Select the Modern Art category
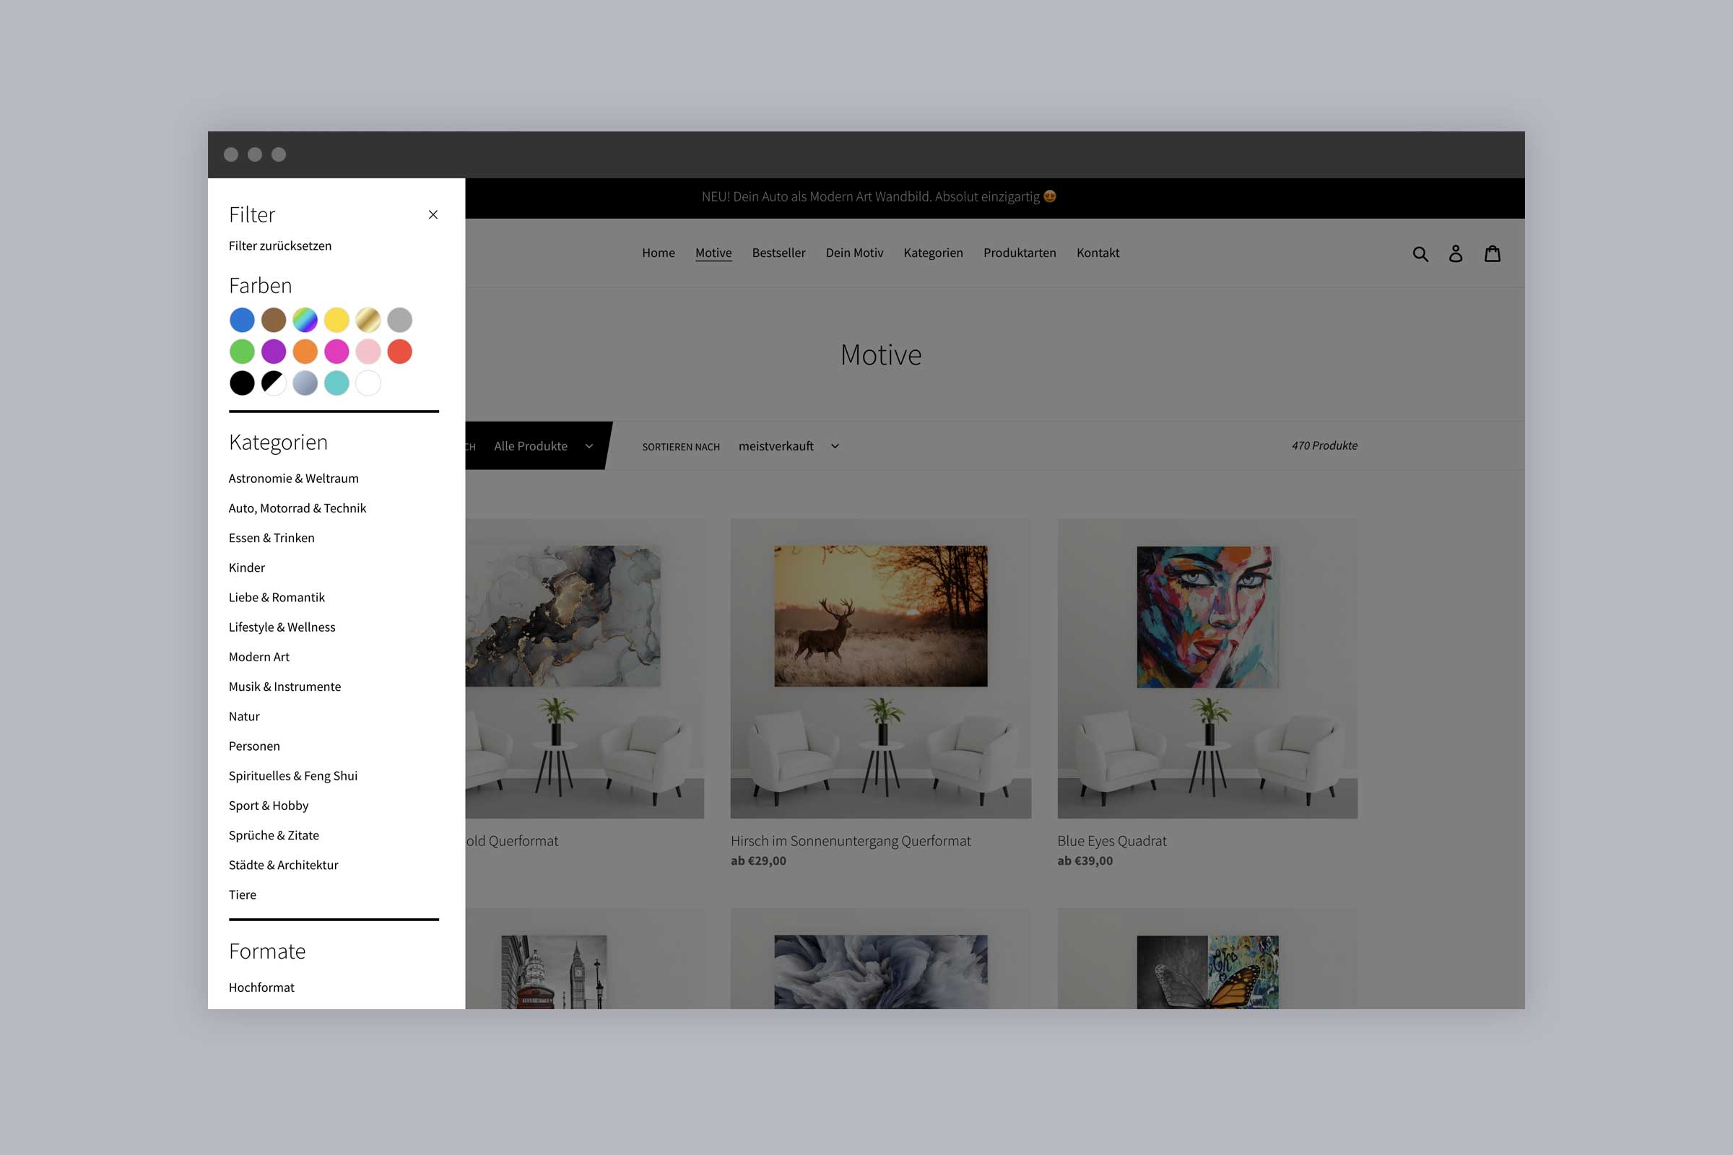Viewport: 1733px width, 1155px height. 259,657
